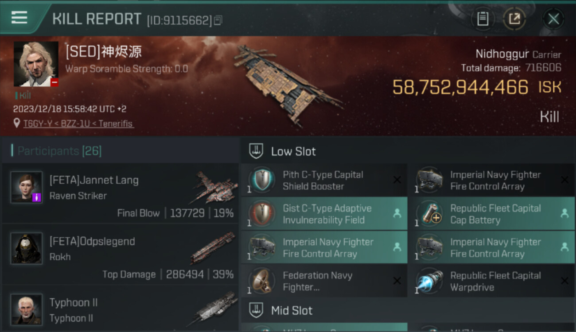Select the Gist C-Type Adaptive Invulnerability Field row
The width and height of the screenshot is (576, 332).
(324, 214)
